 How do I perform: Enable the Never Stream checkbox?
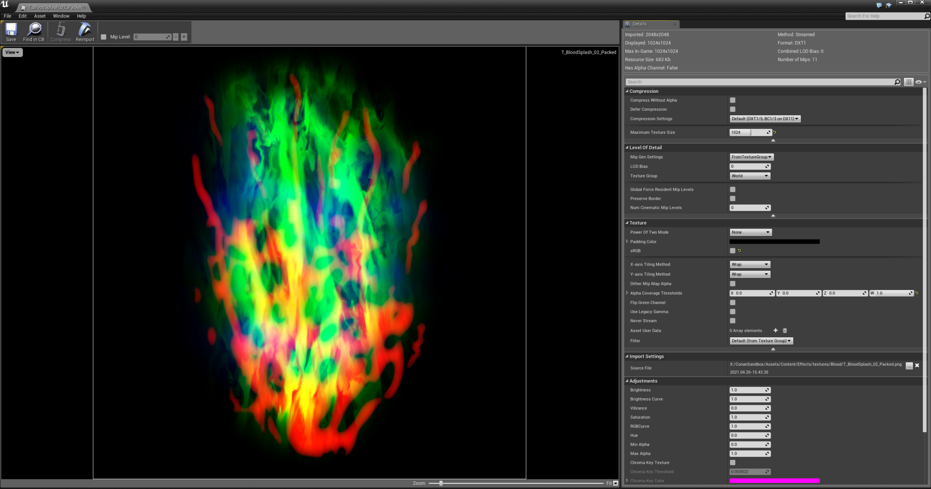tap(732, 321)
